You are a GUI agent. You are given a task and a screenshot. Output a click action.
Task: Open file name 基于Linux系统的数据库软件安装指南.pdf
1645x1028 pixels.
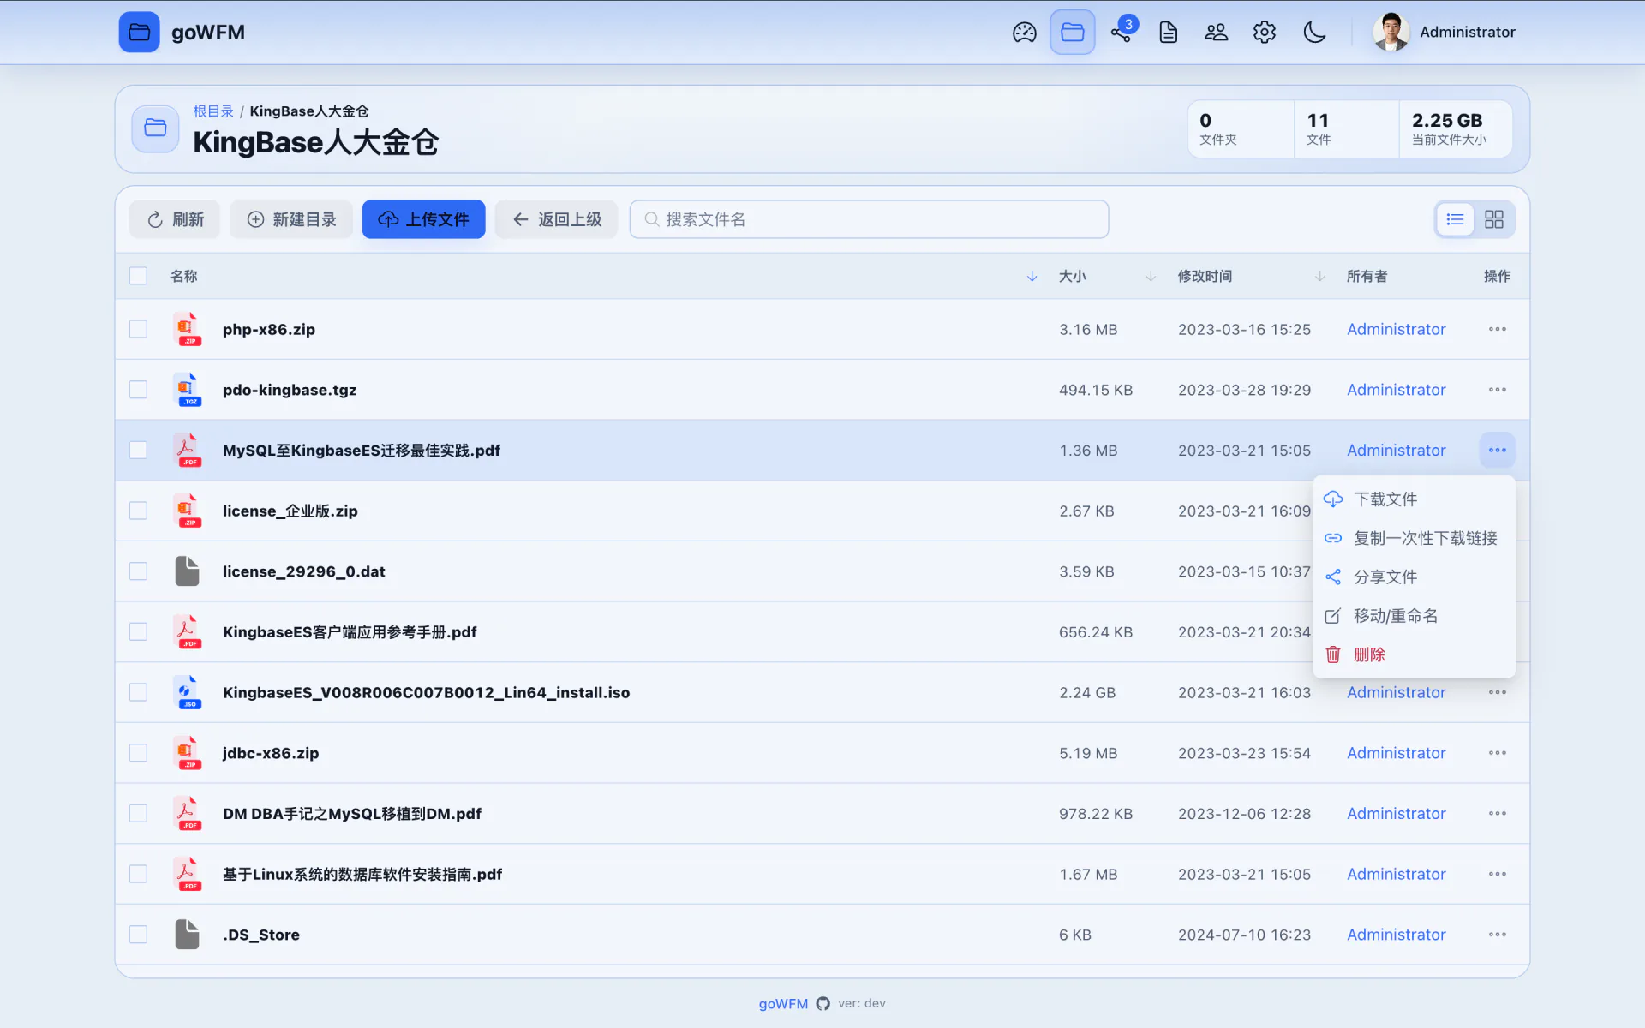click(362, 874)
